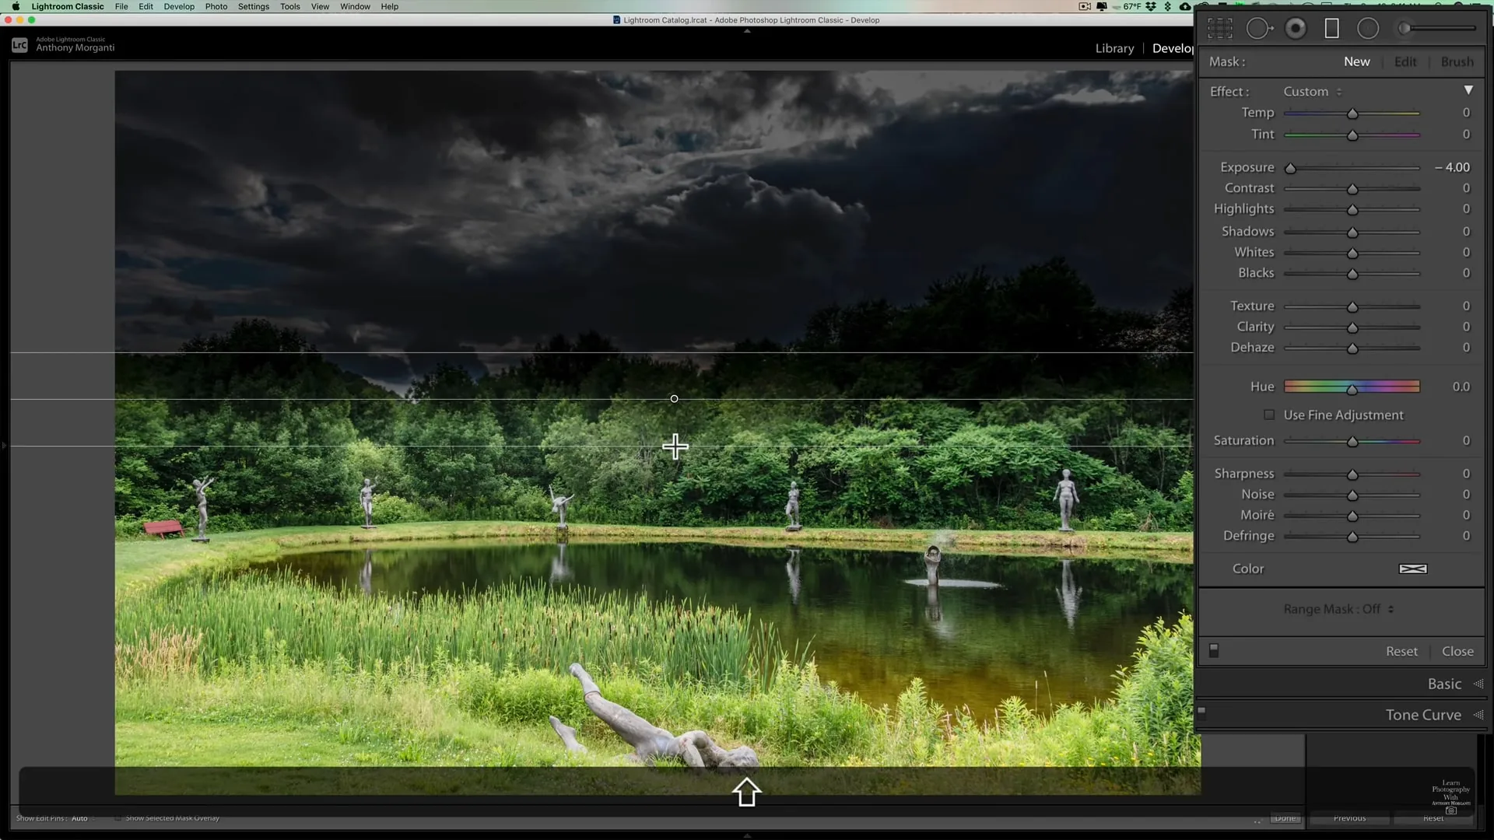Open the Apple menu
Screen dimensions: 1494x840
(x=16, y=6)
